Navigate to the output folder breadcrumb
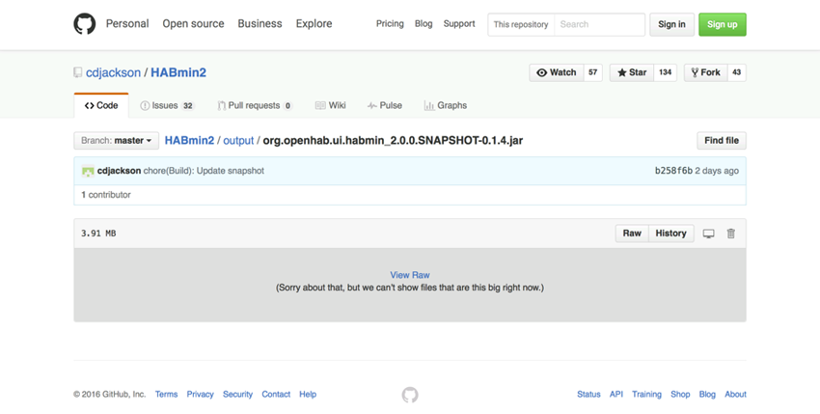This screenshot has width=820, height=414. (238, 140)
